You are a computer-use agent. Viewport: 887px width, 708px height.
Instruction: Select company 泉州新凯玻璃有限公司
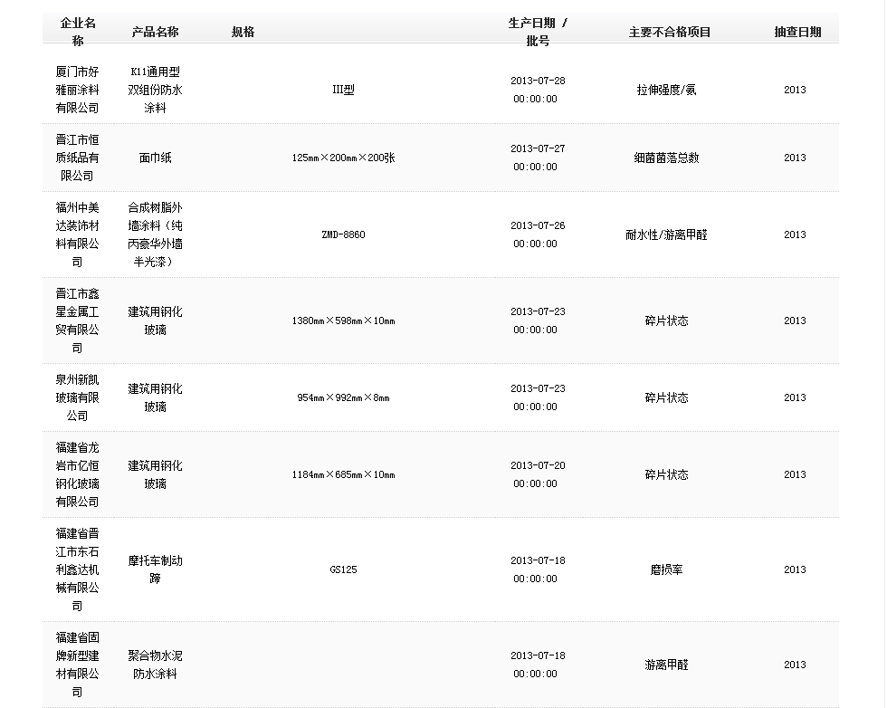pyautogui.click(x=78, y=397)
